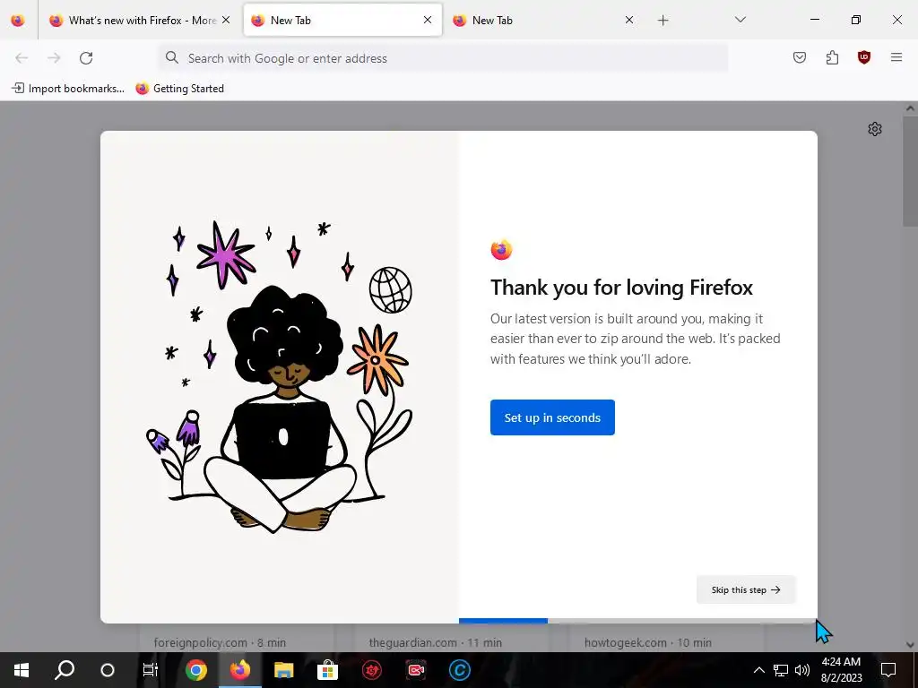Open Getting Started bookmark
918x688 pixels.
pyautogui.click(x=179, y=89)
